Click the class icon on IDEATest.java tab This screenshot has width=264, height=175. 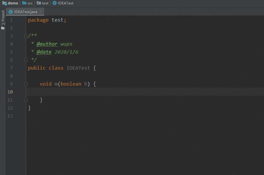click(x=11, y=12)
